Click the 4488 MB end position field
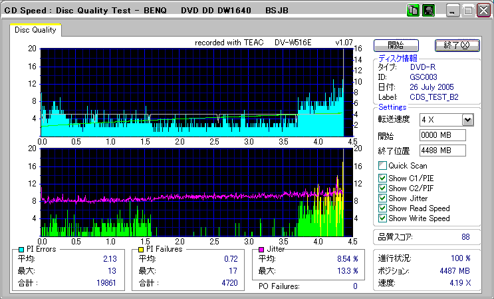Screen dimensions: 494x299 pyautogui.click(x=442, y=150)
